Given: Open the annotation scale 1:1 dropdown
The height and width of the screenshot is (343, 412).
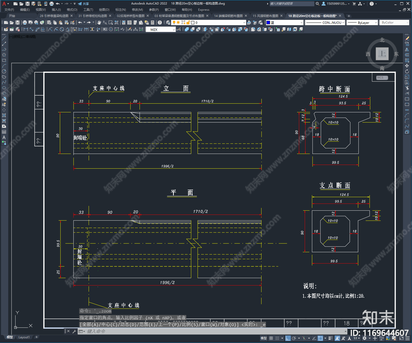Looking at the screenshot, I should tap(356, 338).
